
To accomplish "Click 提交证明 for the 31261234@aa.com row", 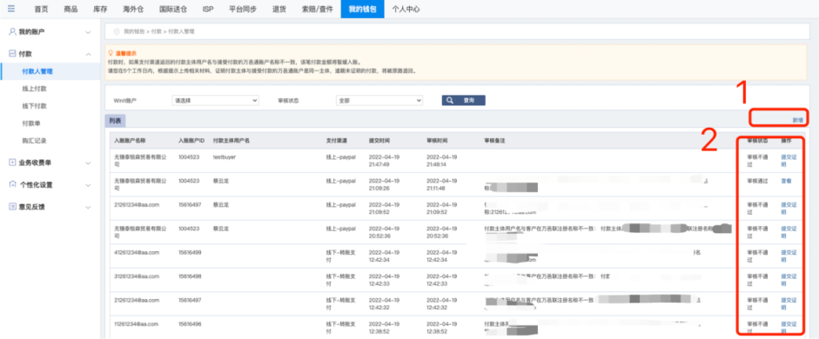I will (789, 280).
